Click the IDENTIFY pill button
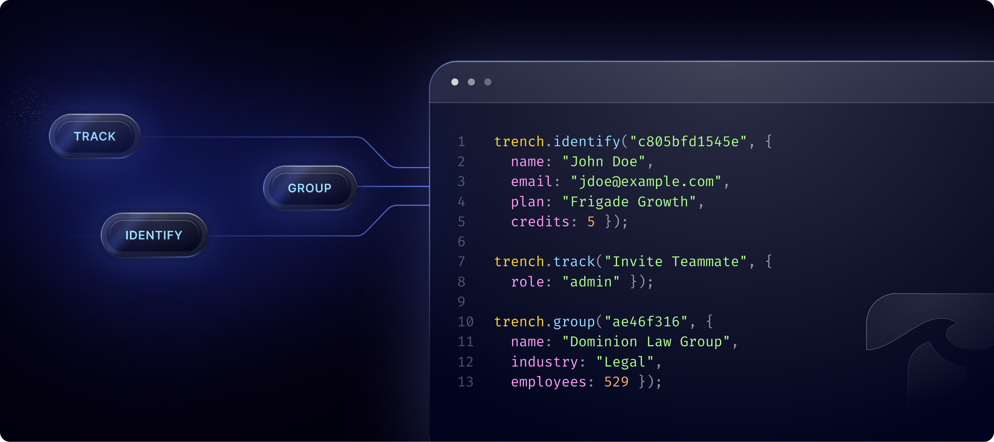 pyautogui.click(x=154, y=235)
